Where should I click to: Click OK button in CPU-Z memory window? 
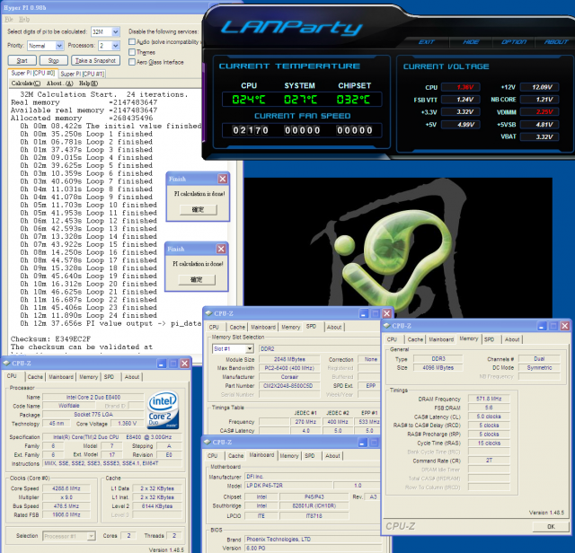tap(551, 527)
